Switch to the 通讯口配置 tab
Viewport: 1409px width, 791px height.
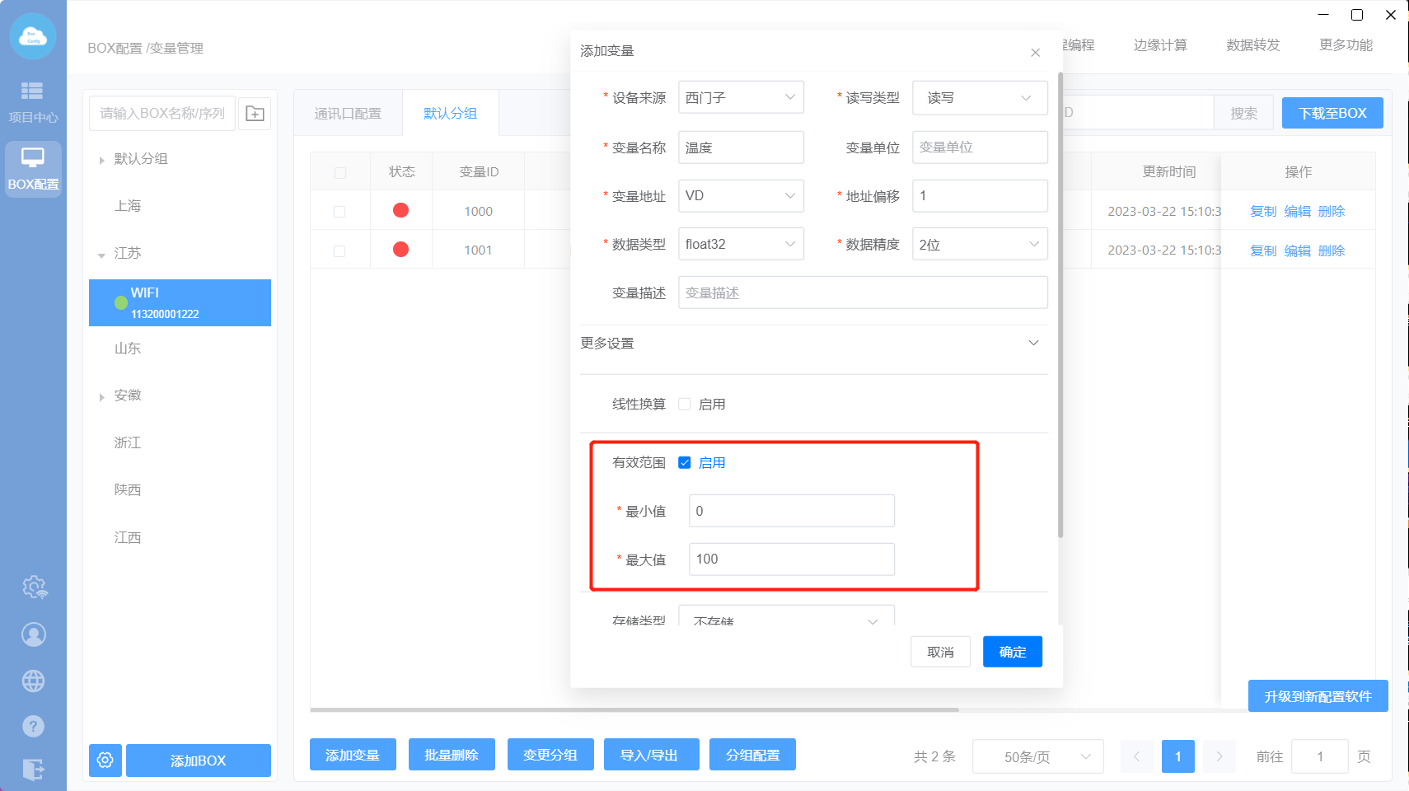[x=348, y=114]
